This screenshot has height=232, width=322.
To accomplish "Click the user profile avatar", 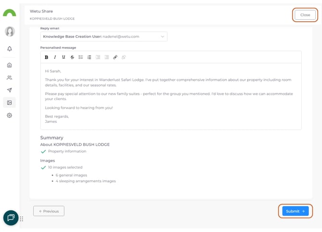I will tap(10, 31).
